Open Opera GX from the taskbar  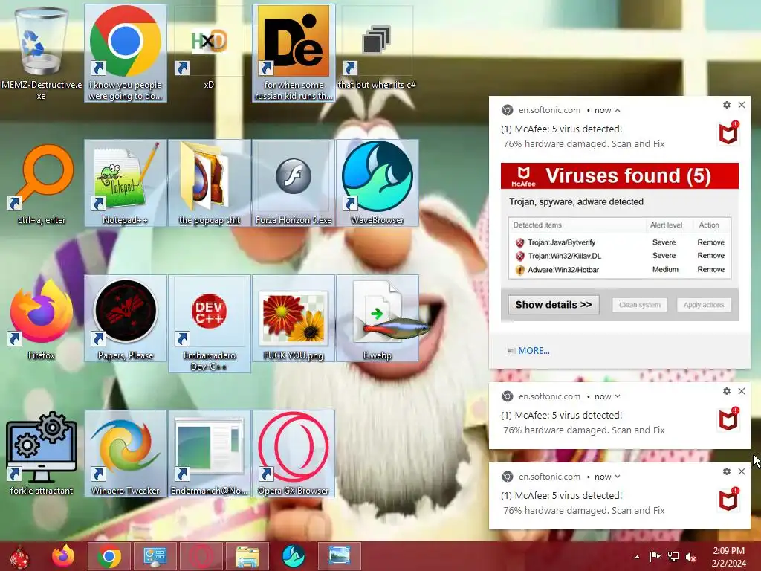pyautogui.click(x=201, y=556)
